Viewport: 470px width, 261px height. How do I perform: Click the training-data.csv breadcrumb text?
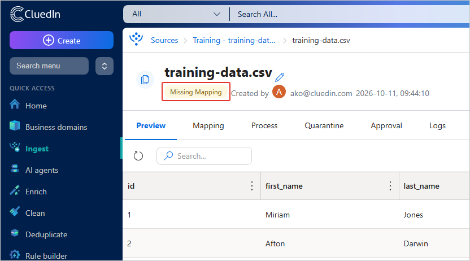tap(321, 41)
